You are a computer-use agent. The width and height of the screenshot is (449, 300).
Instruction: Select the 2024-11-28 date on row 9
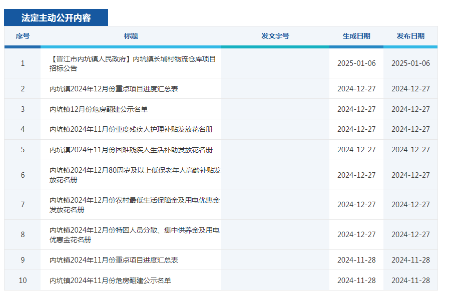[x=356, y=260]
